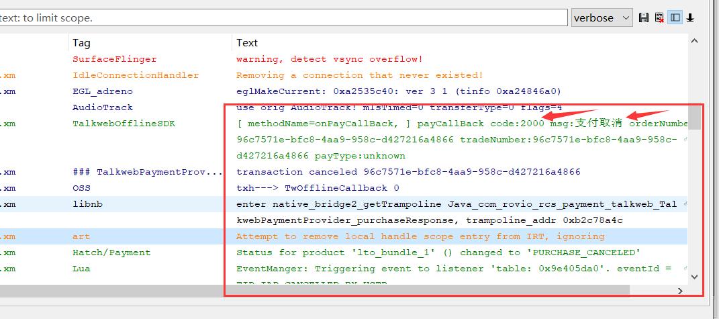Screen dimensions: 719x319
Task: Select the Hatch/Payment PURCHASE_CANCELED log row
Action: tap(438, 253)
